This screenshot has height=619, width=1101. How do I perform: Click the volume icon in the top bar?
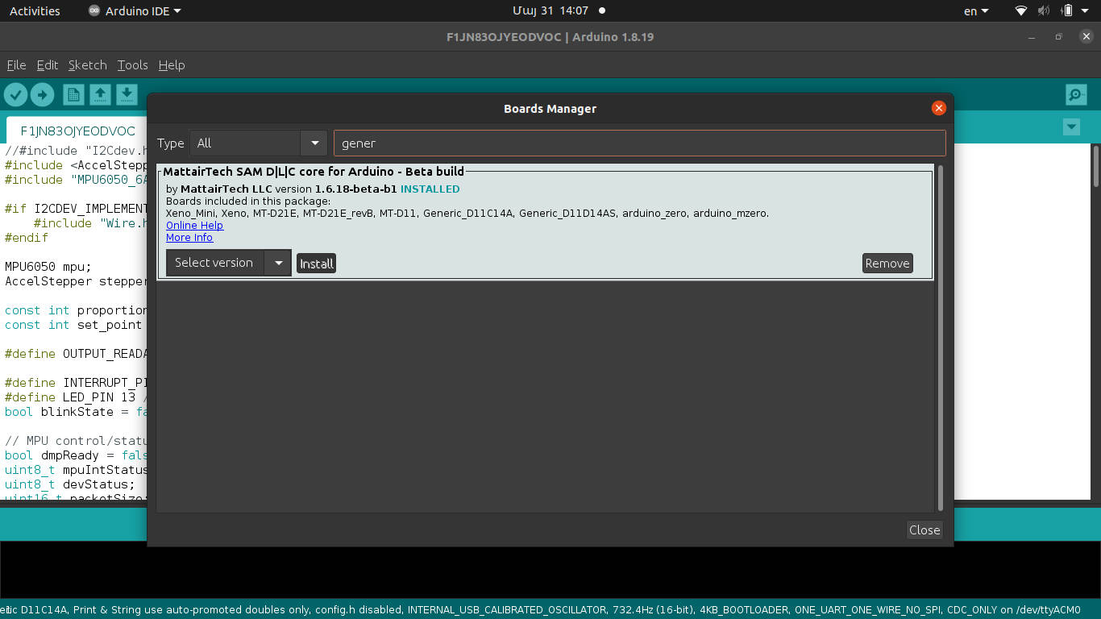[x=1044, y=11]
